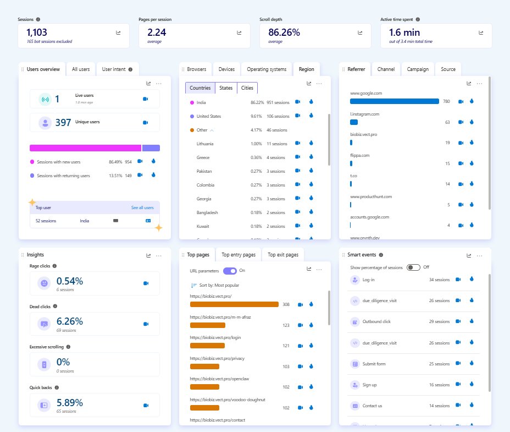Image resolution: width=510 pixels, height=432 pixels.
Task: Select the Devices tab
Action: point(226,69)
